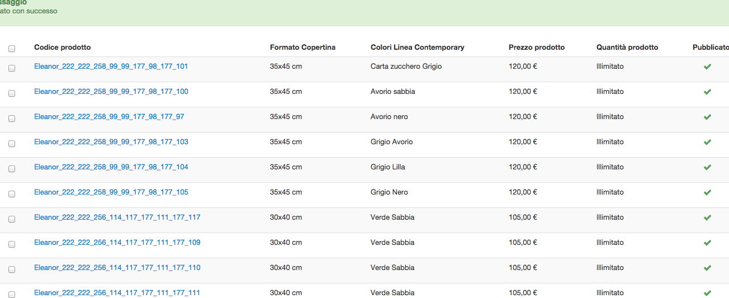729x298 pixels.
Task: Click Quantità prodotto column header
Action: tap(627, 48)
